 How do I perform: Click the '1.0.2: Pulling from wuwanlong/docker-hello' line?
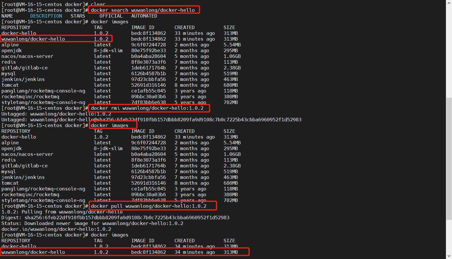[62, 212]
